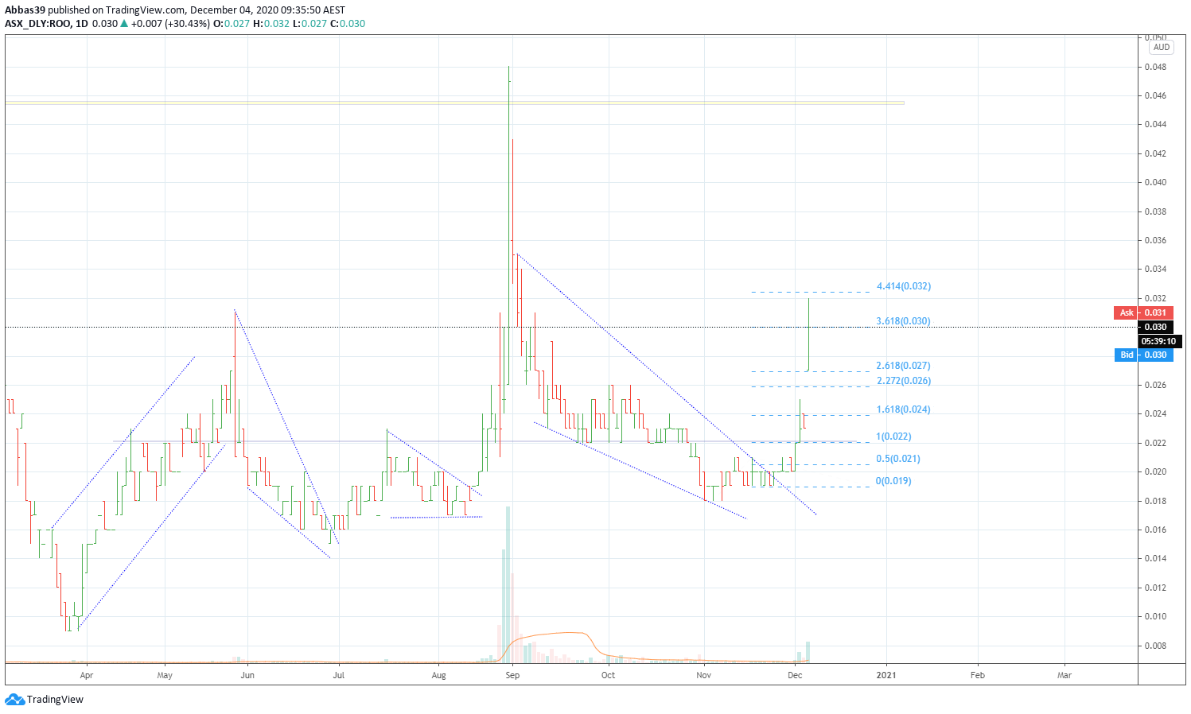Click the 0.020 price scale value

coord(1155,471)
